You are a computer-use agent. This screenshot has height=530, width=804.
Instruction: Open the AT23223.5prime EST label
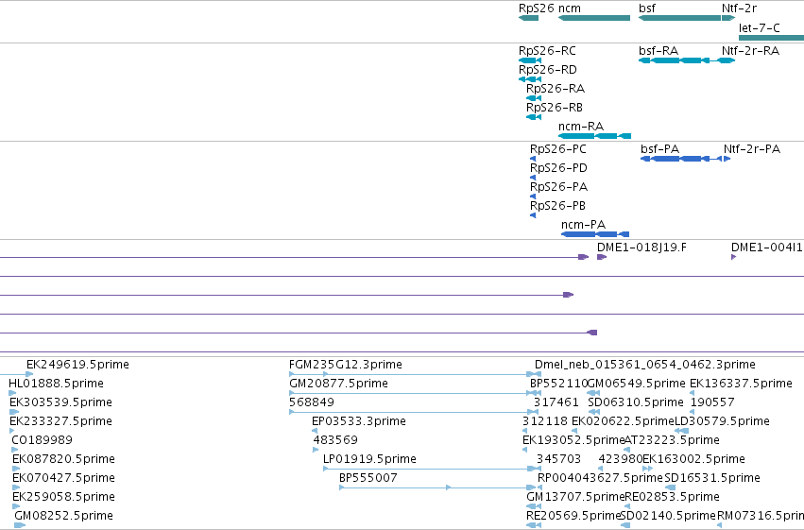pyautogui.click(x=672, y=440)
